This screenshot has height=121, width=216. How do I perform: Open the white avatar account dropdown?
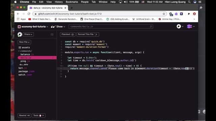pyautogui.click(x=180, y=26)
